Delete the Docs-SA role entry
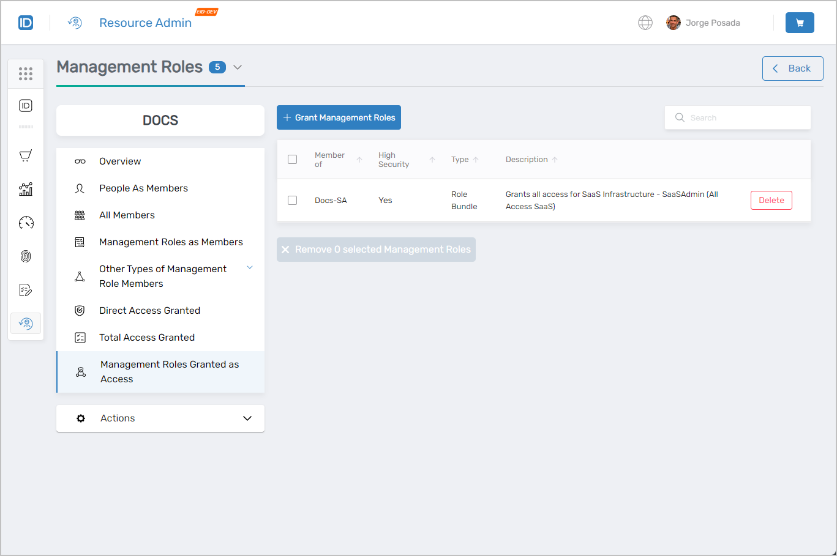 click(771, 200)
